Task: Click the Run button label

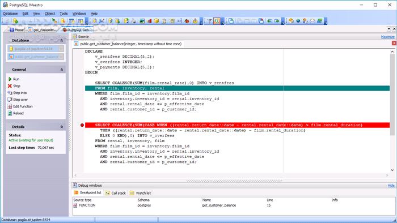Action: (x=16, y=79)
